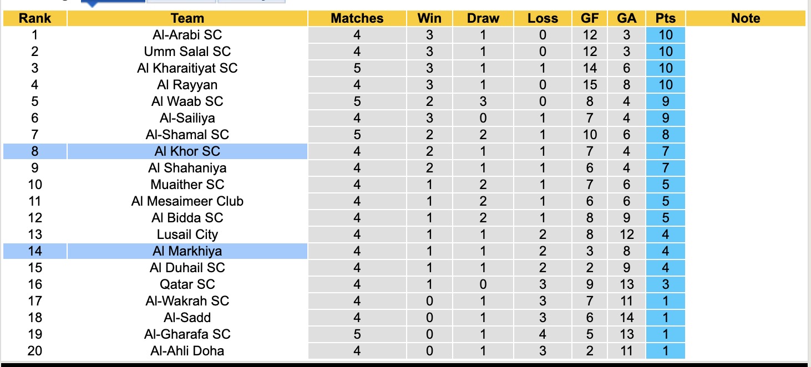Click the Team column header

tap(187, 18)
